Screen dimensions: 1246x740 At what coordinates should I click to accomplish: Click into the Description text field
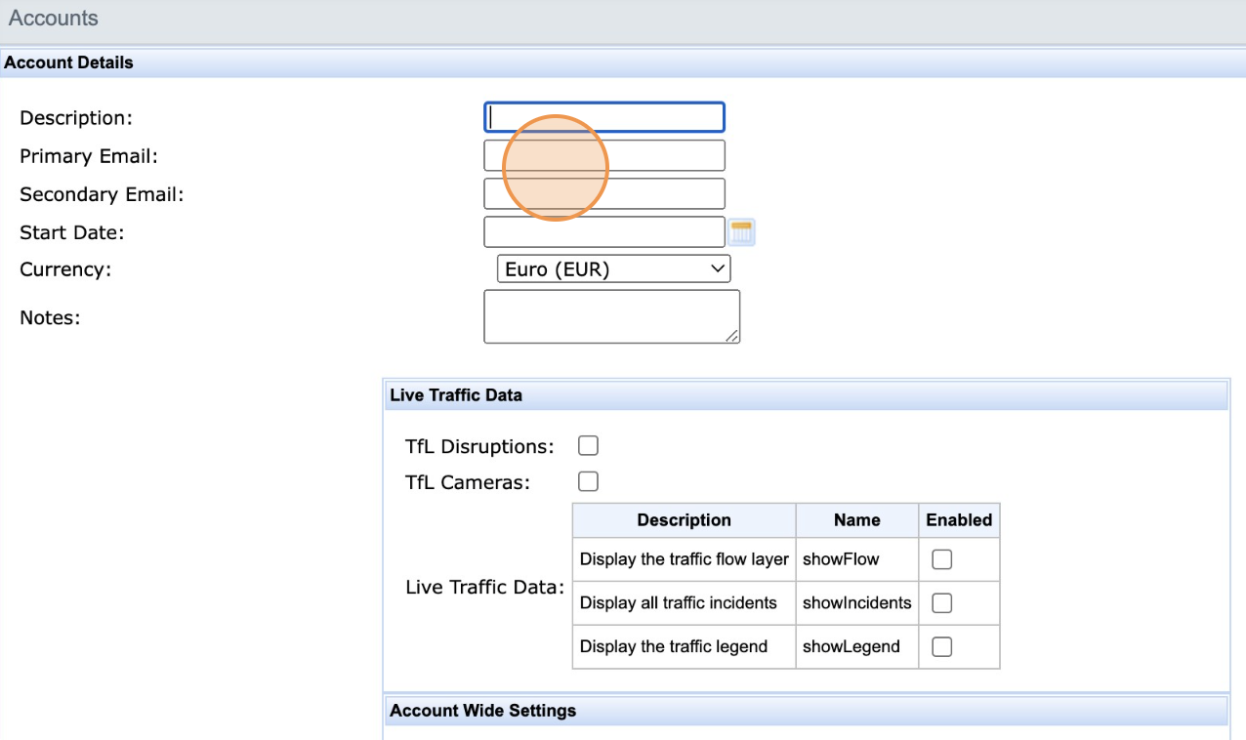tap(603, 117)
